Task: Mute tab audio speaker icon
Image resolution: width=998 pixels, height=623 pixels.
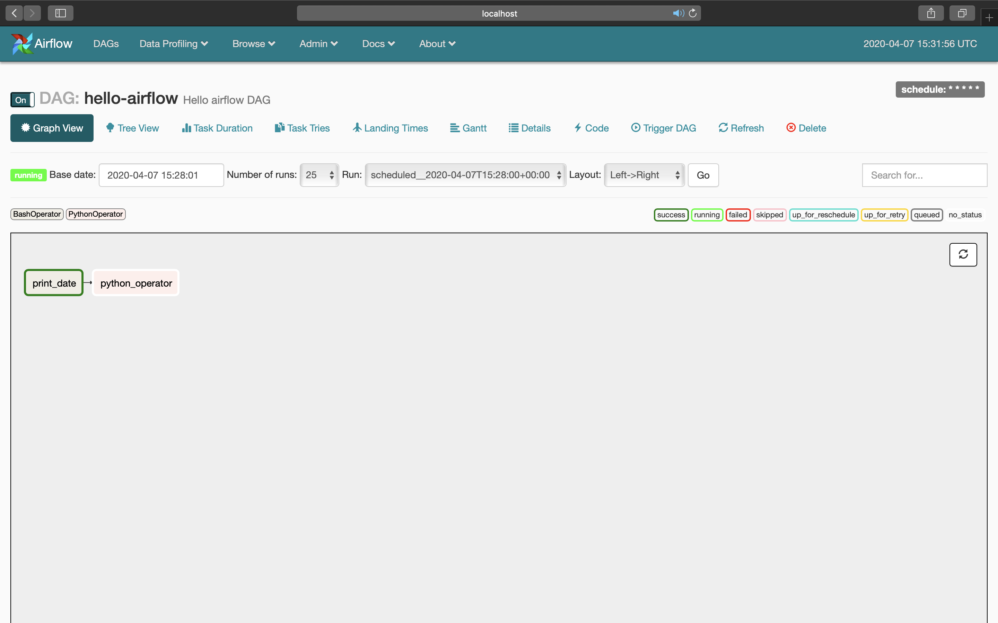Action: click(x=678, y=13)
